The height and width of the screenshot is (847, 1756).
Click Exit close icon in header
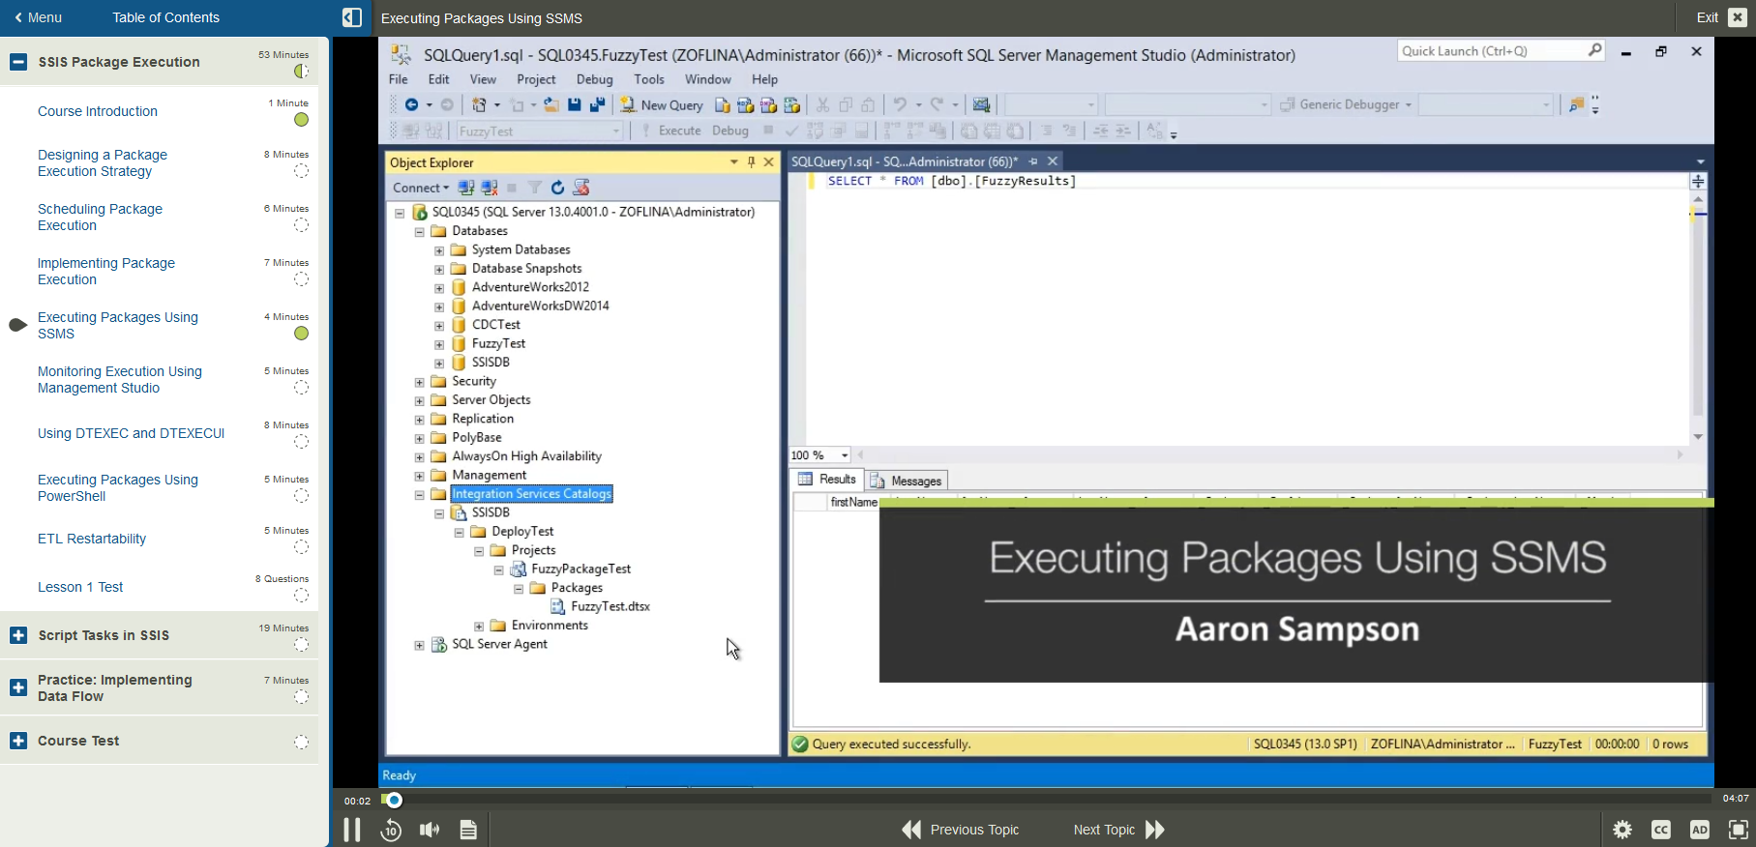(1738, 17)
